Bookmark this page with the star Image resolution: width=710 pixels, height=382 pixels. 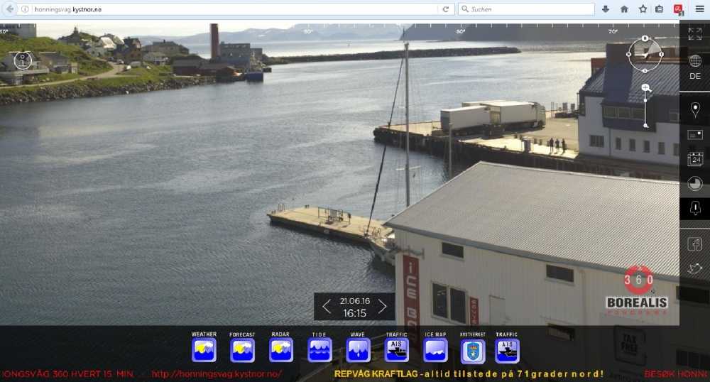[x=643, y=9]
